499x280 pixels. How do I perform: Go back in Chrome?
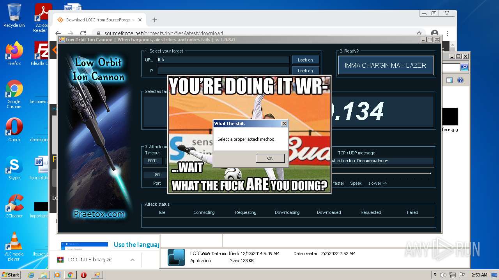[x=58, y=33]
